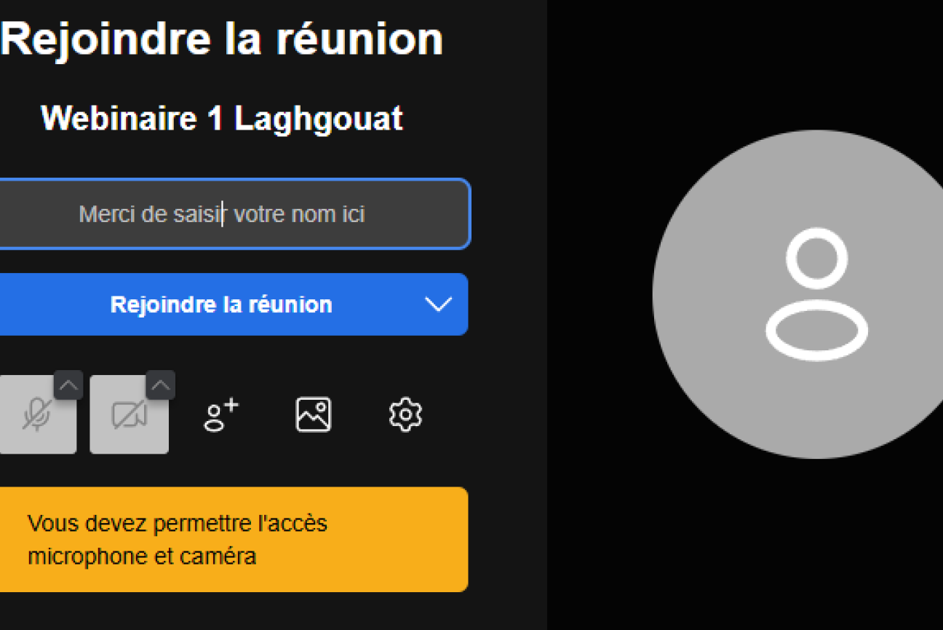Select the "Vous devez permettre l'accès" warning text
The height and width of the screenshot is (630, 943).
178,523
